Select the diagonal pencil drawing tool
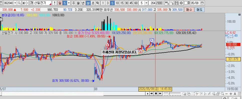Viewport: 242px width, 99px height. [x=209, y=94]
